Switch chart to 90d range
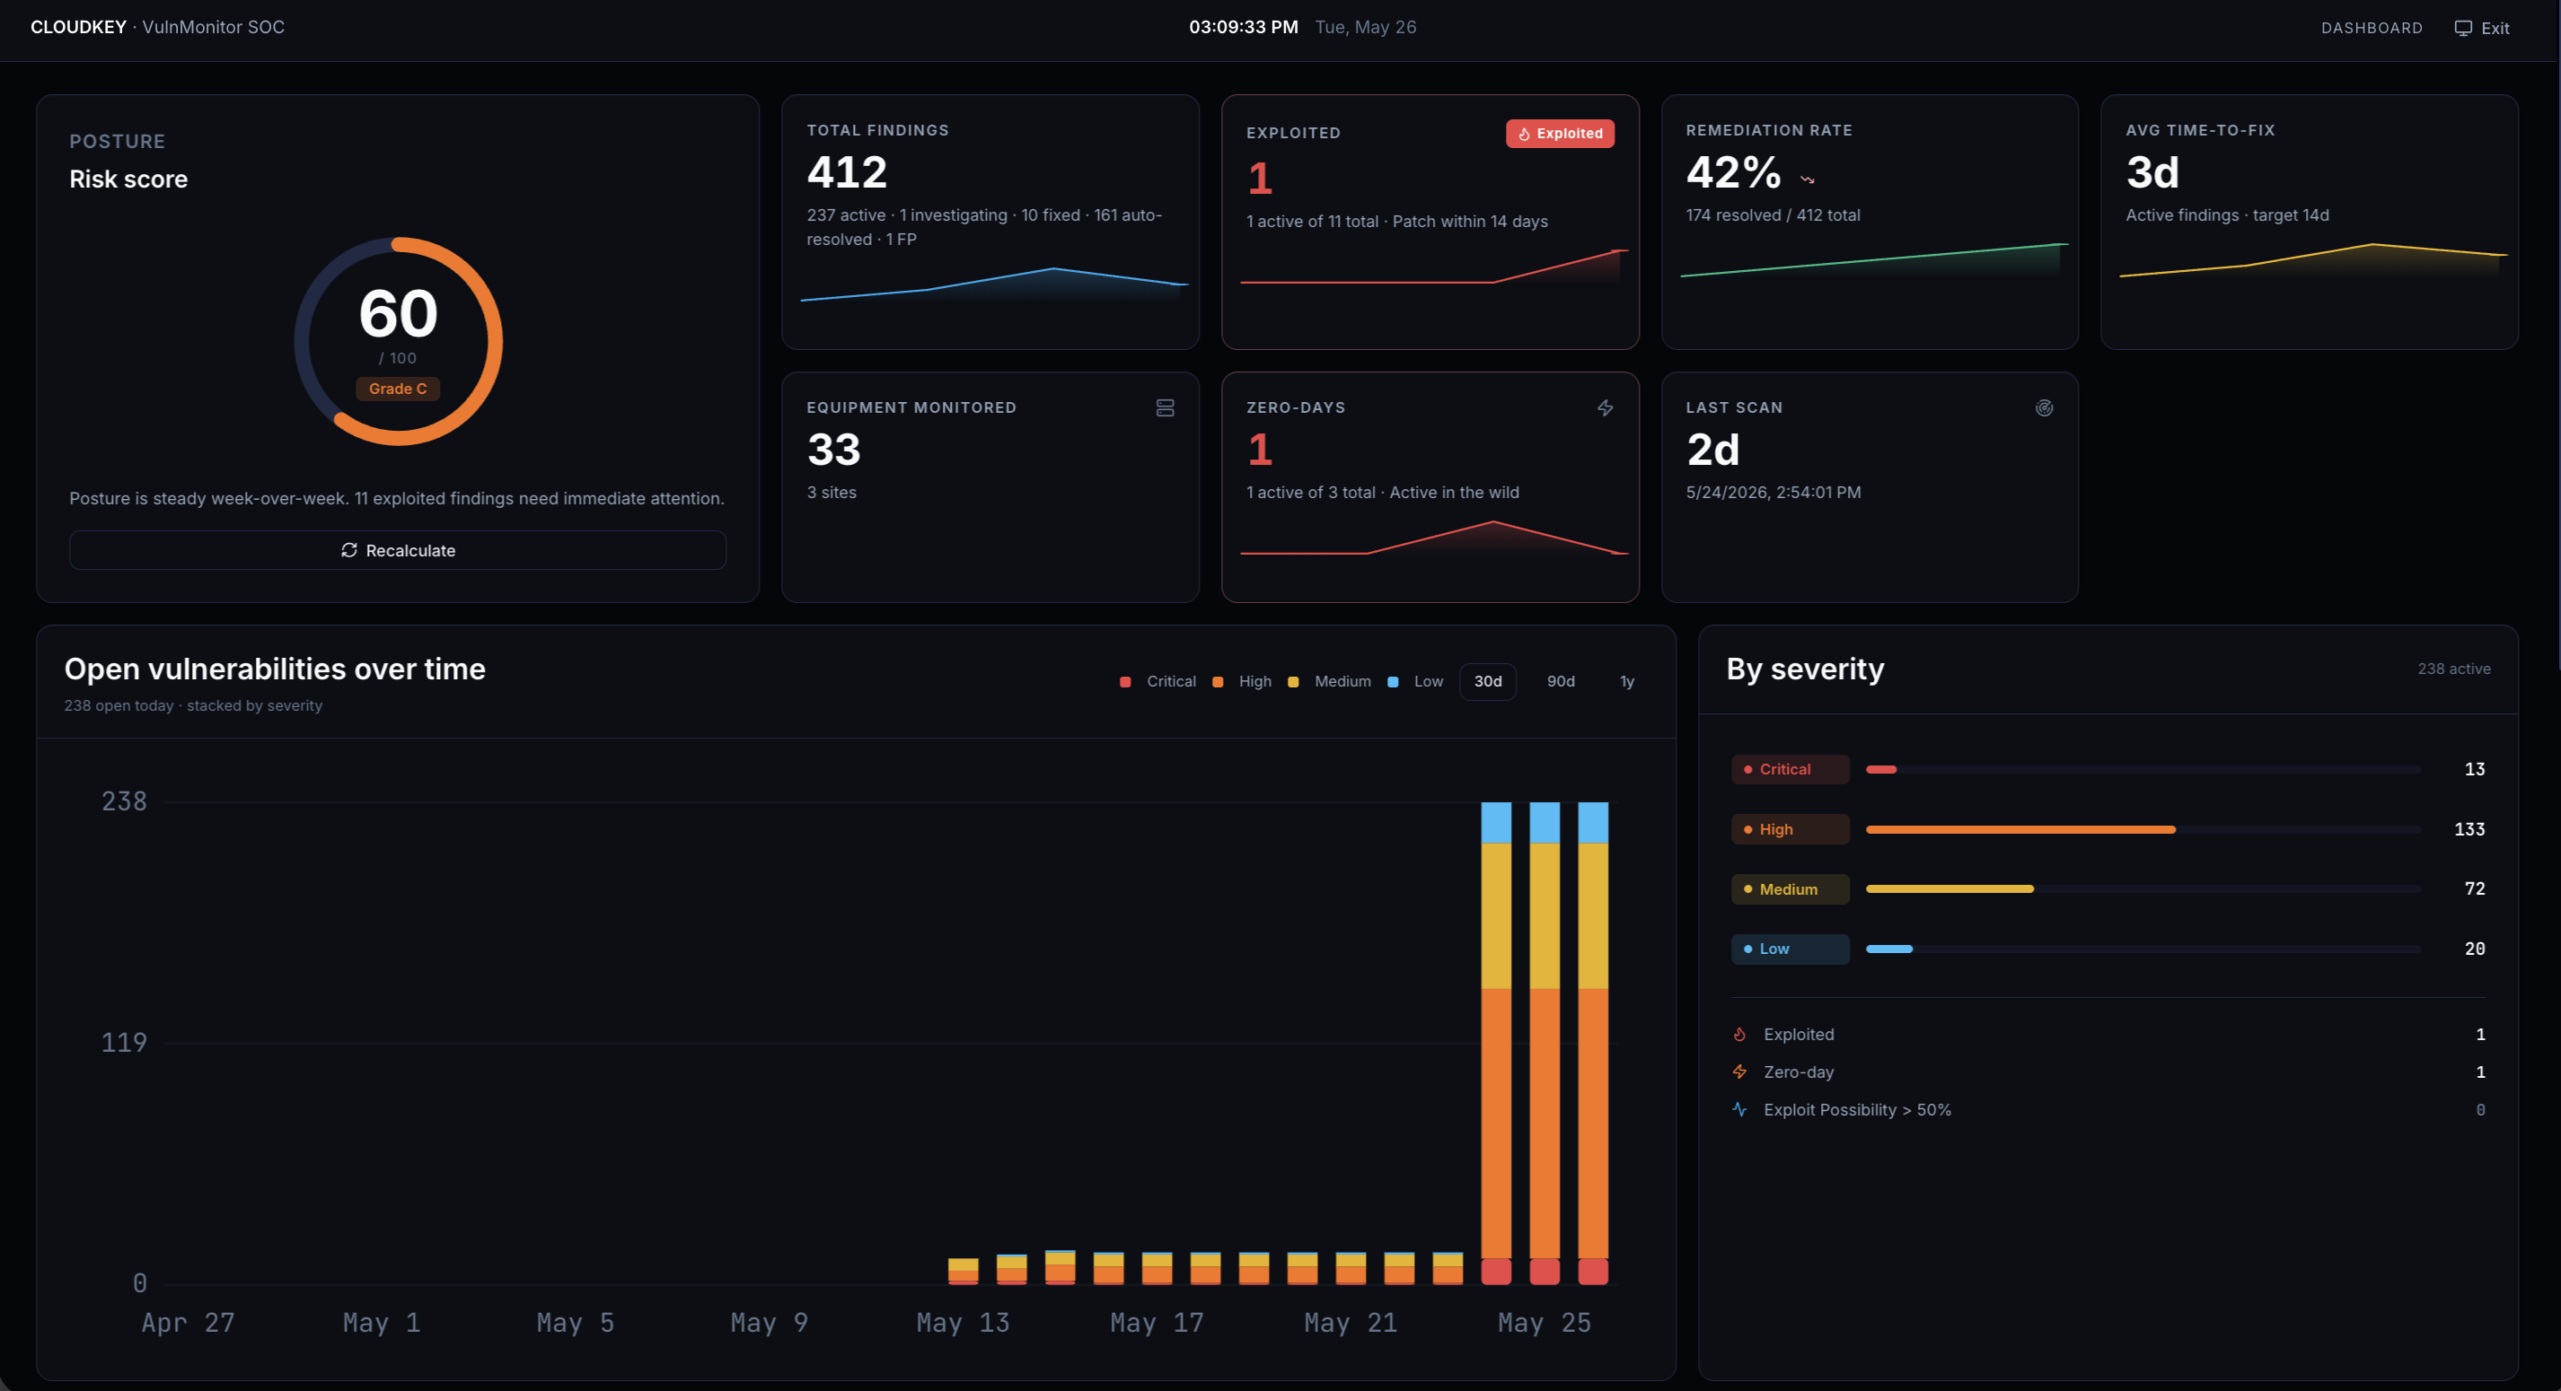 pyautogui.click(x=1560, y=682)
